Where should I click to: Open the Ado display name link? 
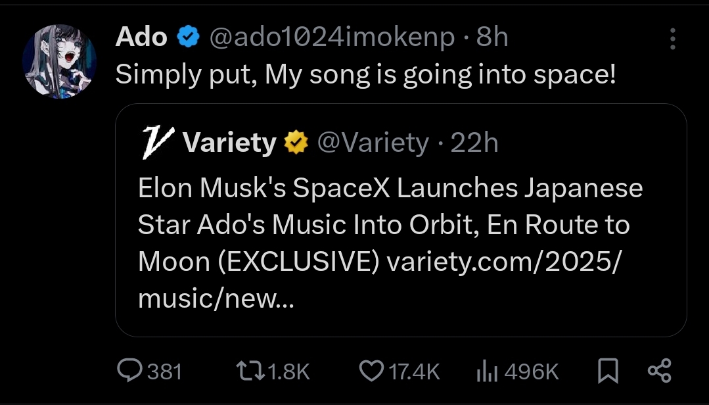[x=141, y=38]
